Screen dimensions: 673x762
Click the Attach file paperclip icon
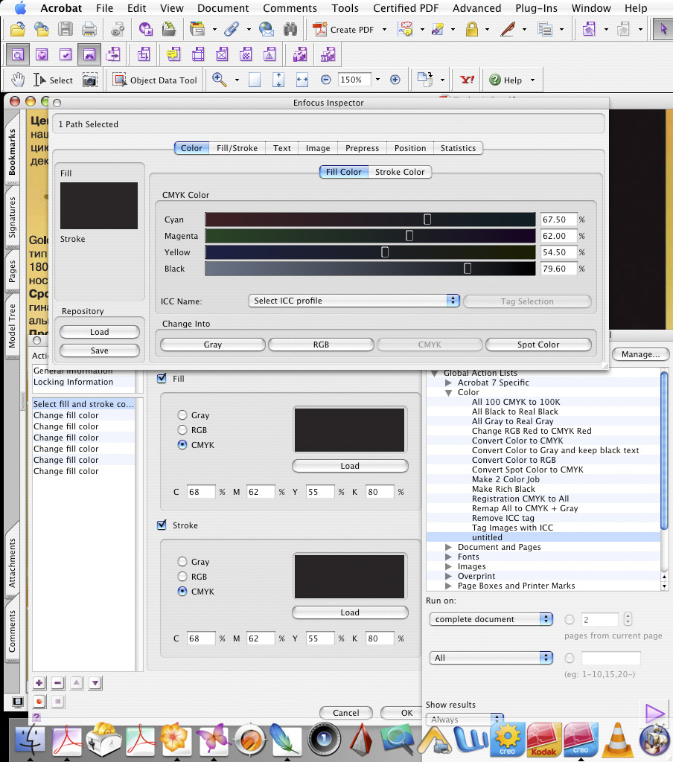pyautogui.click(x=232, y=30)
